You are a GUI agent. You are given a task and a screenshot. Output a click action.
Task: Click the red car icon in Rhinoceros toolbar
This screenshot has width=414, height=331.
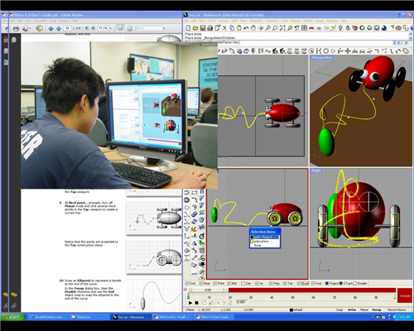[x=311, y=28]
